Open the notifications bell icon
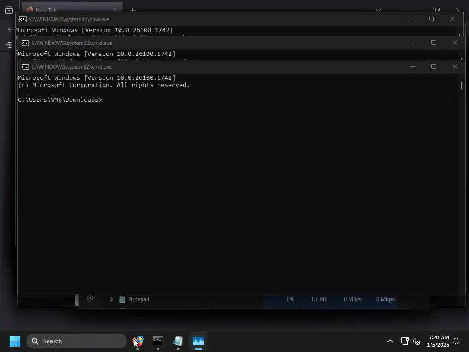 tap(456, 341)
